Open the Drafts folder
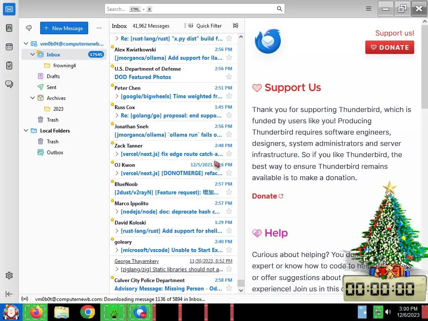Image resolution: width=428 pixels, height=321 pixels. (x=64, y=76)
